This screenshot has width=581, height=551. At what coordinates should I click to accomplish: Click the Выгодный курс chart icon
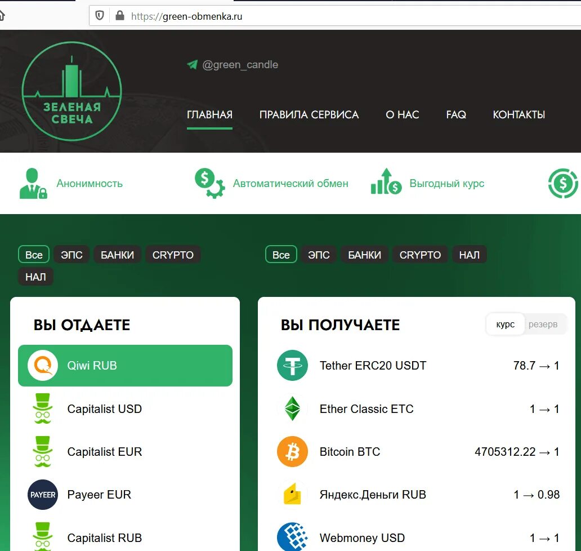click(386, 181)
